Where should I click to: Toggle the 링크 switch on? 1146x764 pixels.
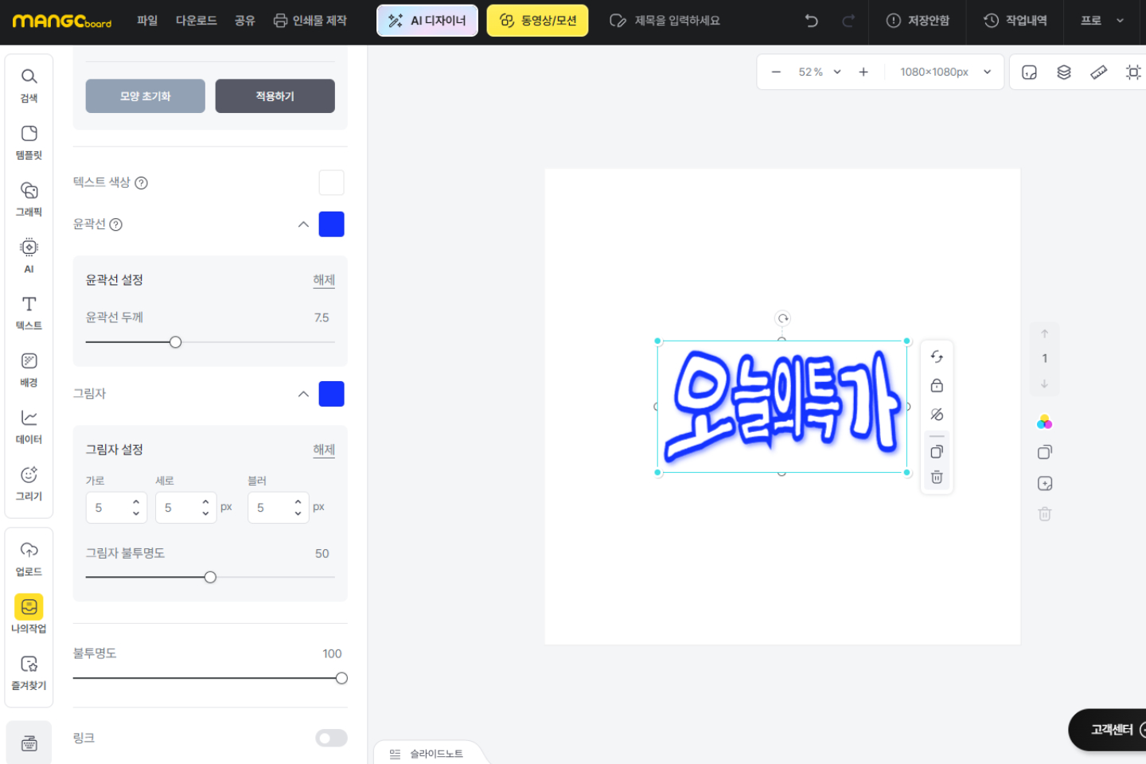coord(331,739)
